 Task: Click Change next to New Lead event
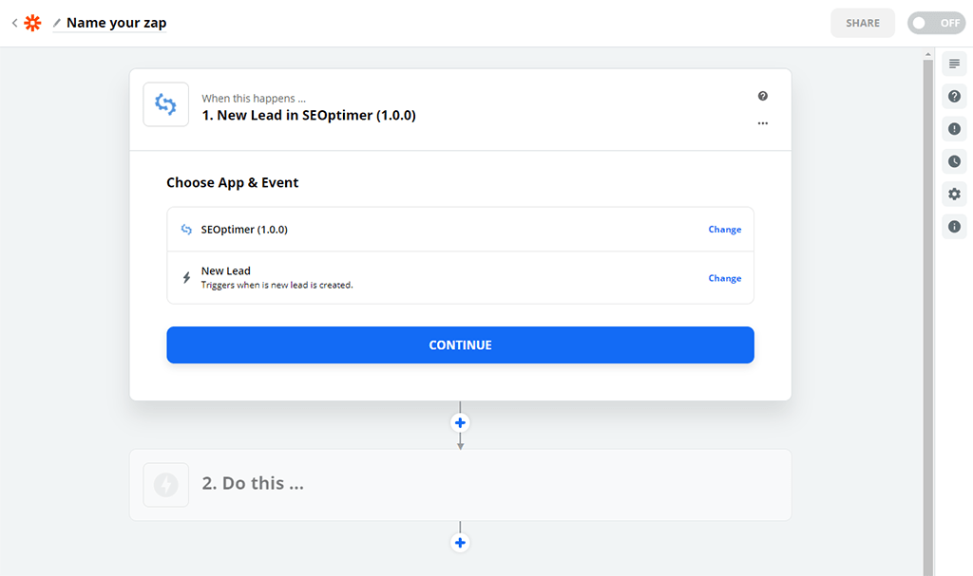[x=724, y=278]
